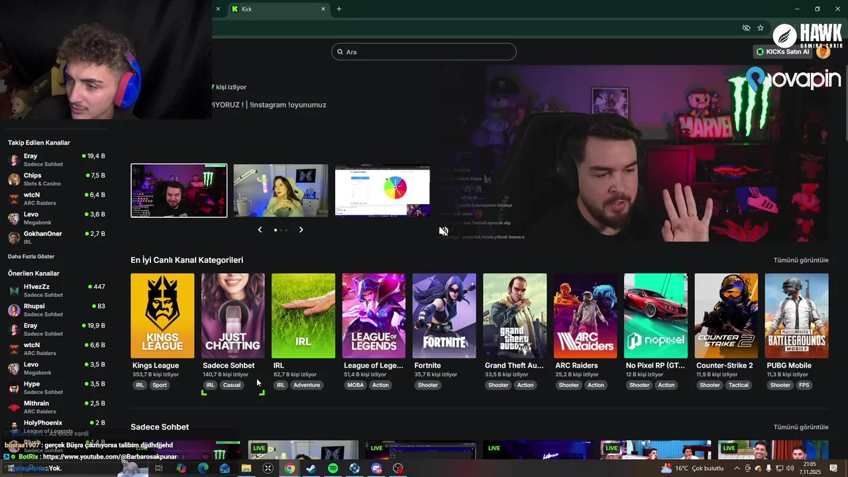Select FPS tag under PUBG Mobile
This screenshot has height=477, width=848.
[x=804, y=385]
